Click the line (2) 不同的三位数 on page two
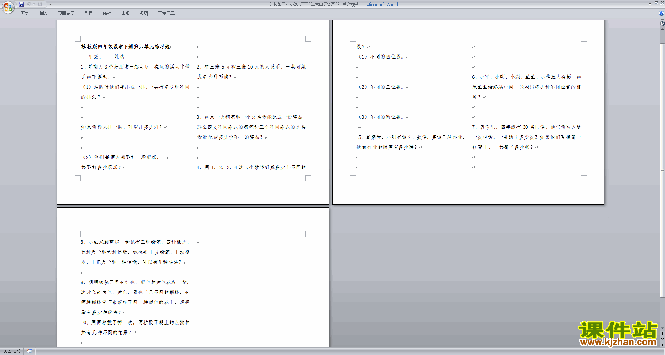The height and width of the screenshot is (355, 665). [381, 87]
